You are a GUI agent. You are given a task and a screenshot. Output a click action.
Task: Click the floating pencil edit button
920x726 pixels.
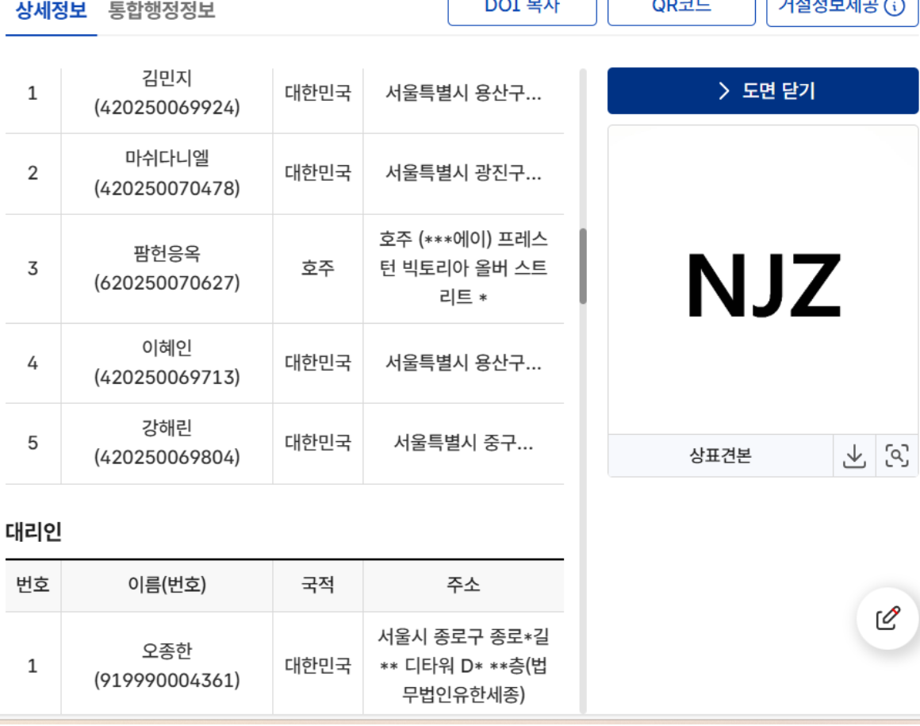coord(887,618)
